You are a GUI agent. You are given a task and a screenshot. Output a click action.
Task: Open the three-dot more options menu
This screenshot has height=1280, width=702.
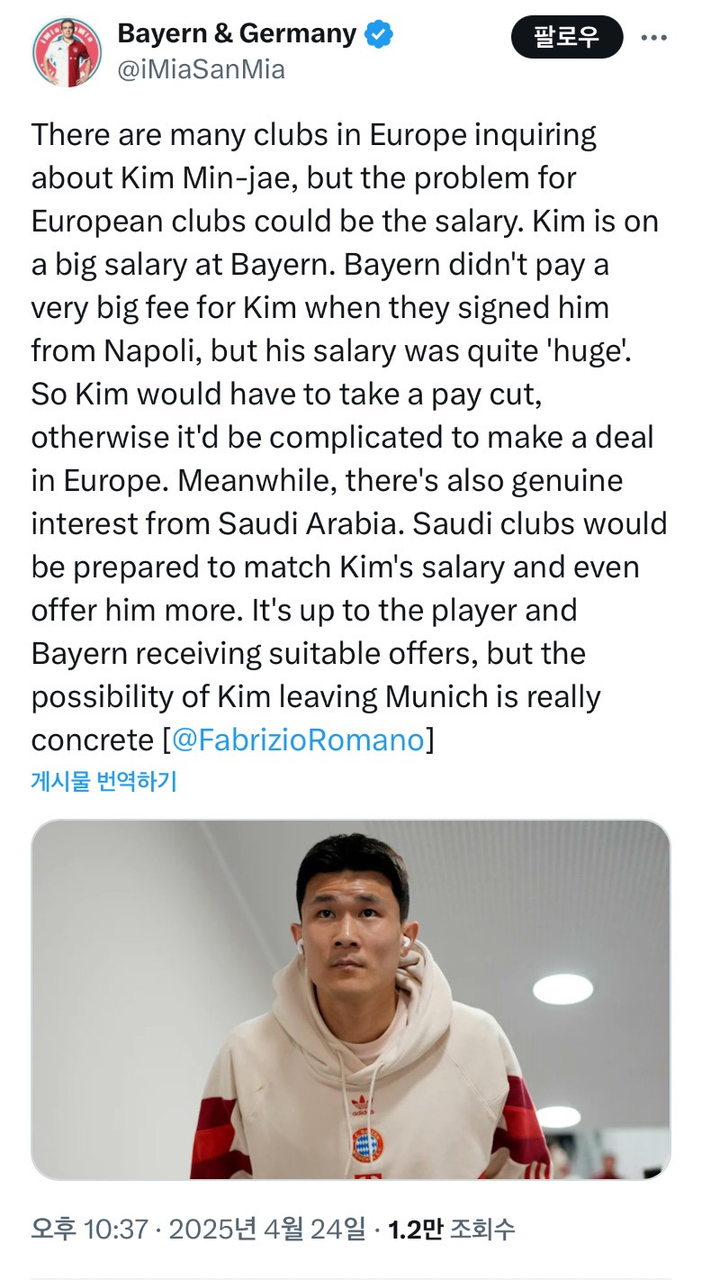[x=653, y=38]
